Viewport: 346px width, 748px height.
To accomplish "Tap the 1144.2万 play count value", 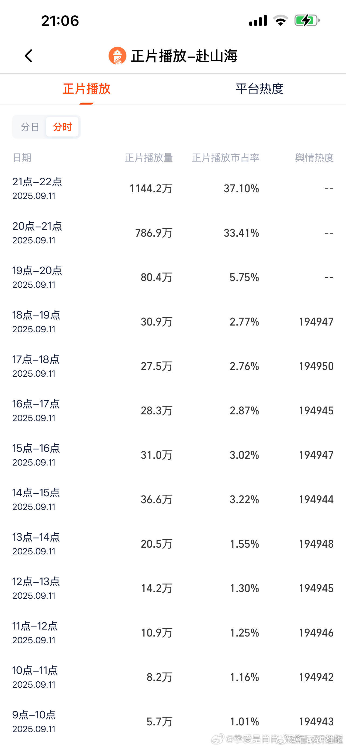I will point(151,189).
